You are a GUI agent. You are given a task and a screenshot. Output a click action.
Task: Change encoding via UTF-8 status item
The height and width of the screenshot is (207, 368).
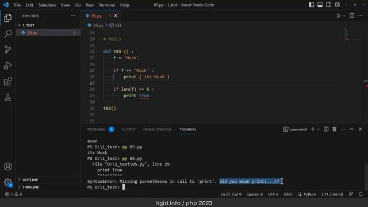[x=273, y=194]
